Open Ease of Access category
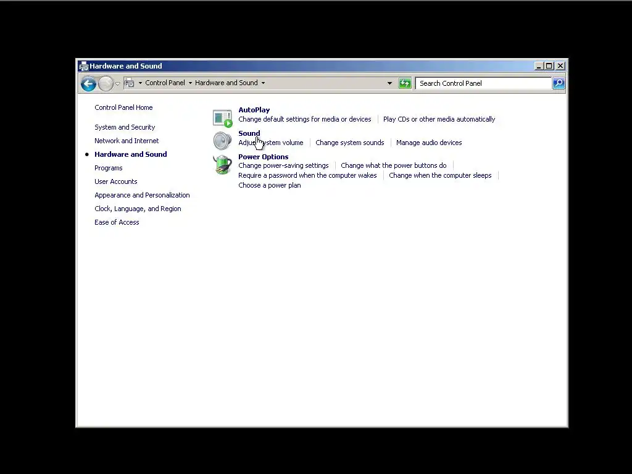 pos(117,222)
